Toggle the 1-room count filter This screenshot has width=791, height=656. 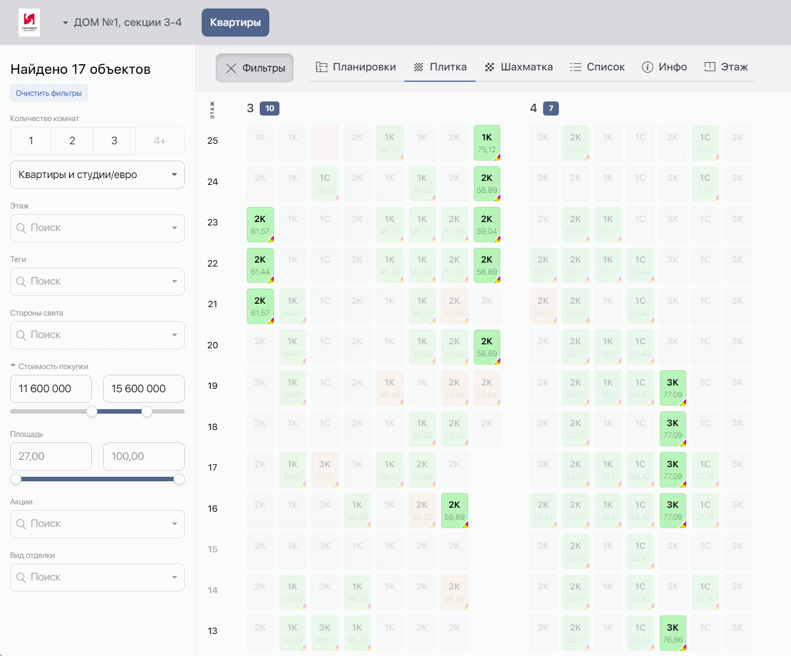point(31,141)
